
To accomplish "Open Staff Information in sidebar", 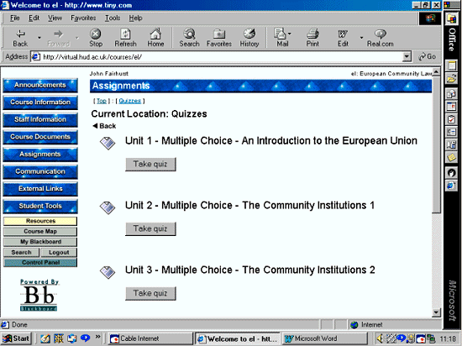I will [x=40, y=119].
